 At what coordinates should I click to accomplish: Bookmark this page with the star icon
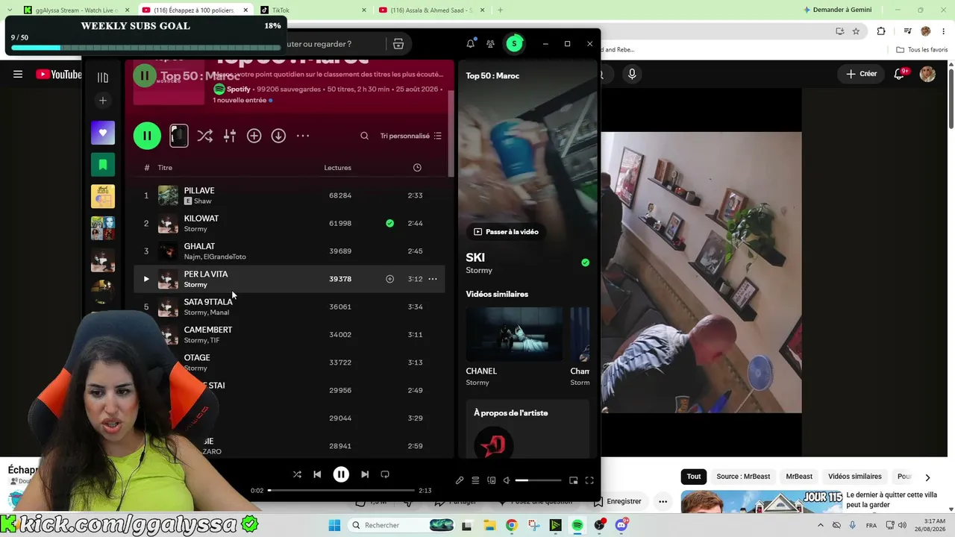856,31
